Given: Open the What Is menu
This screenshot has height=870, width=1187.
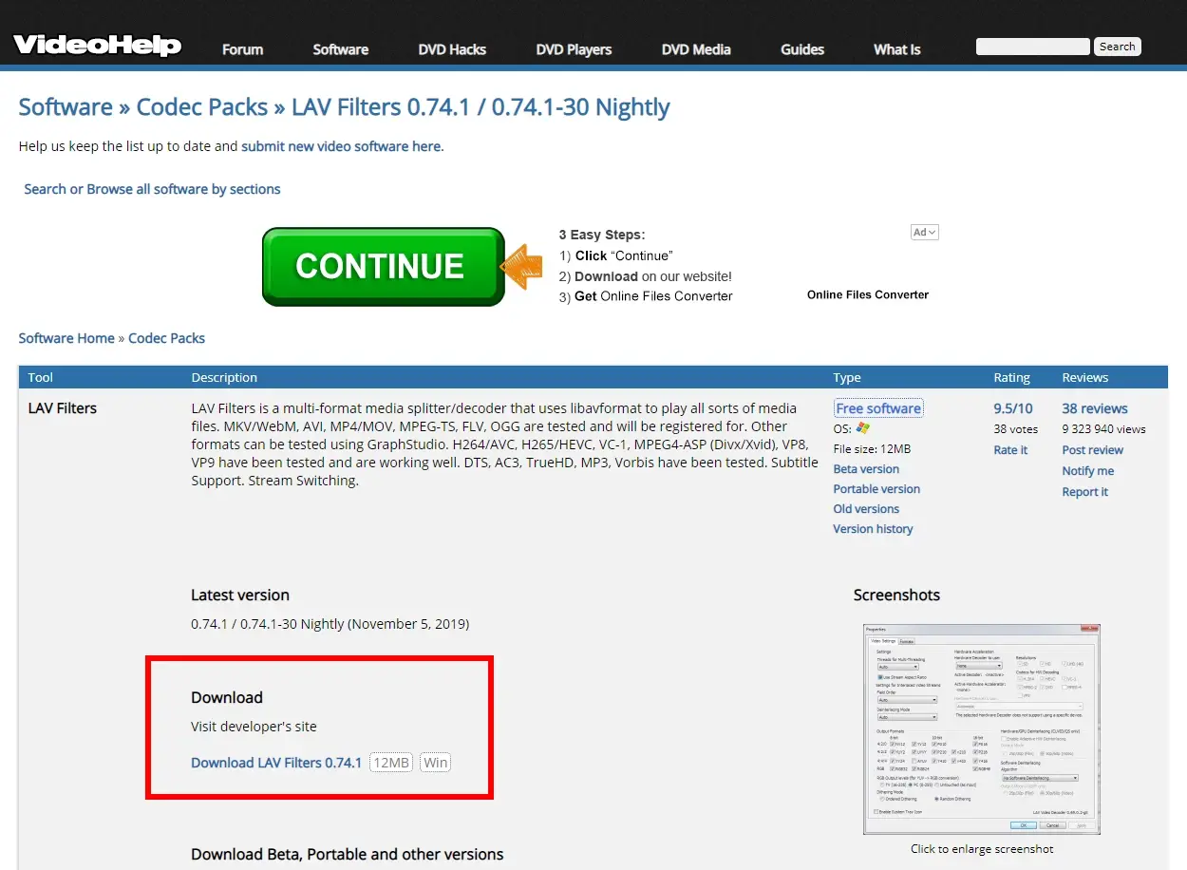Looking at the screenshot, I should click(x=897, y=49).
